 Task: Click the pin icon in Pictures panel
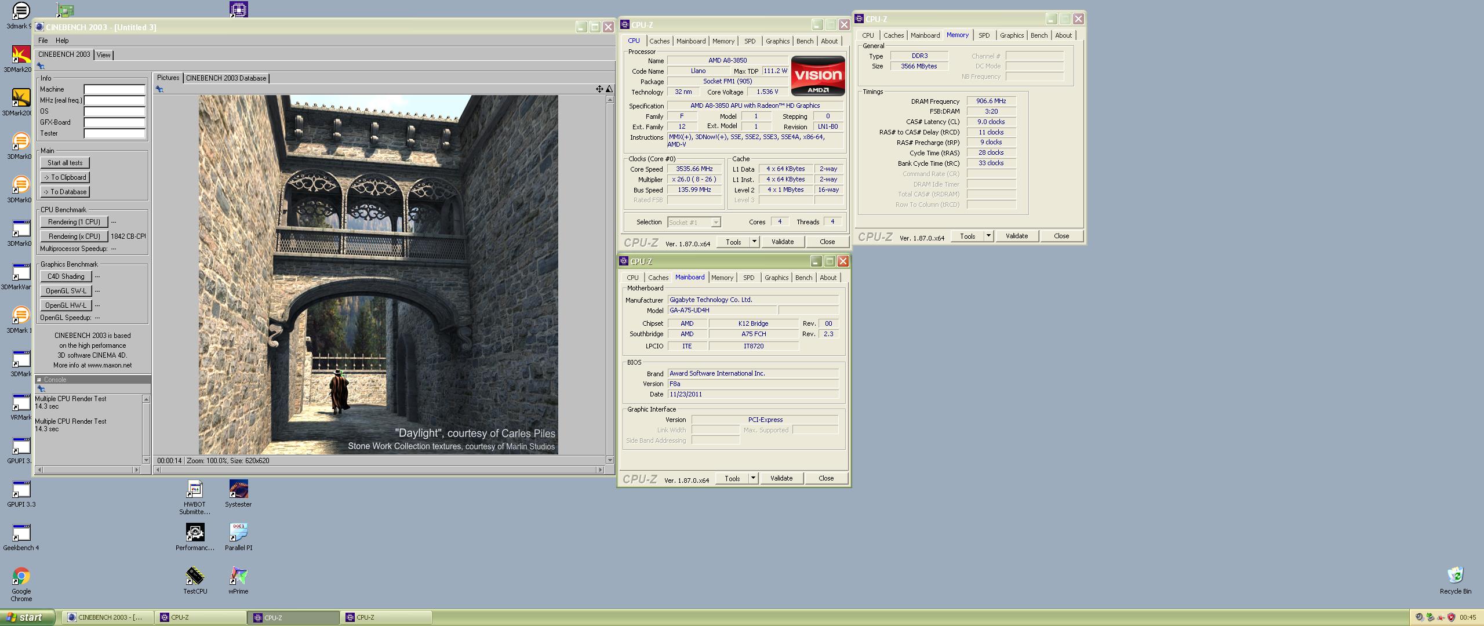point(159,89)
